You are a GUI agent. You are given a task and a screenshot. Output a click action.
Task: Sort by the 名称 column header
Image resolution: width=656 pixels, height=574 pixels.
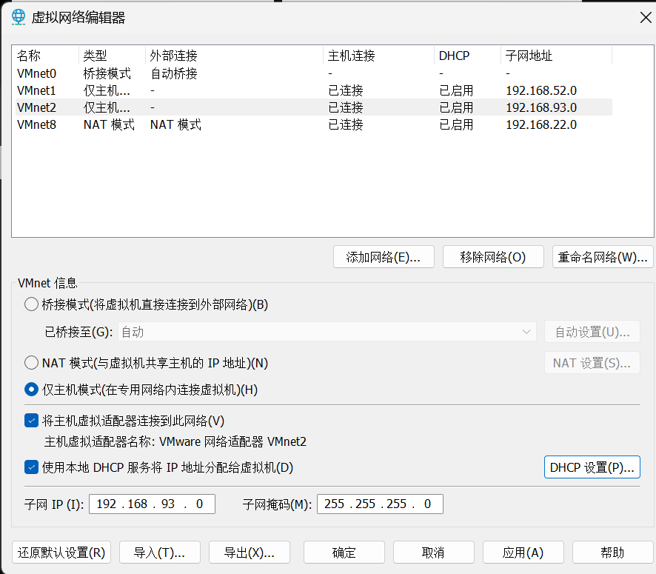pos(30,56)
